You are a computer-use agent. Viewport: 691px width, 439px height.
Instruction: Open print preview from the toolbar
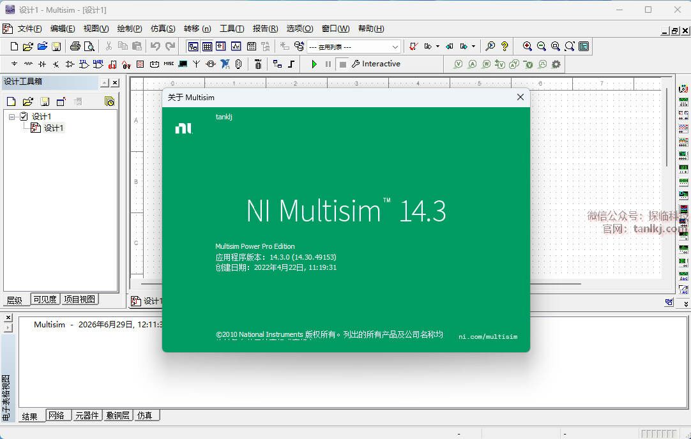[89, 46]
